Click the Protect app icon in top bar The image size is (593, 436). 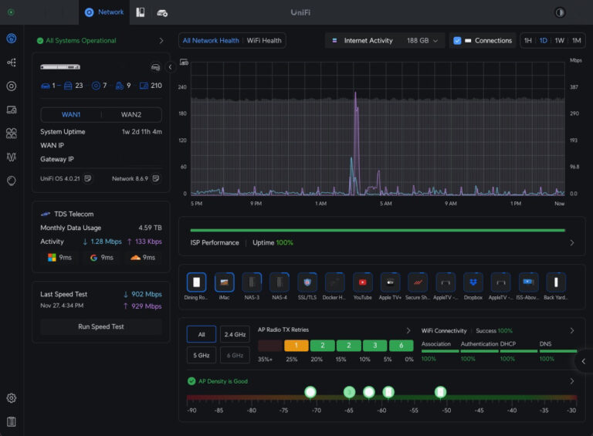[141, 12]
